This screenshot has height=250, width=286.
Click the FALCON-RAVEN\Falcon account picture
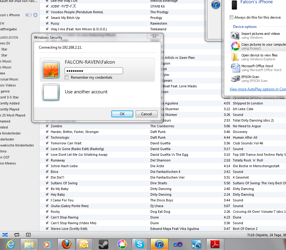pyautogui.click(x=51, y=70)
